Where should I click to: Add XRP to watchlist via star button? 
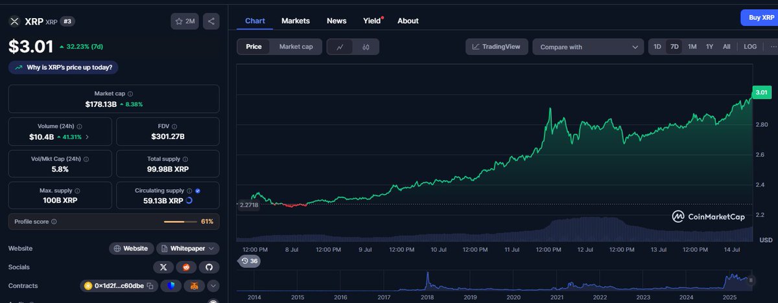(x=185, y=21)
